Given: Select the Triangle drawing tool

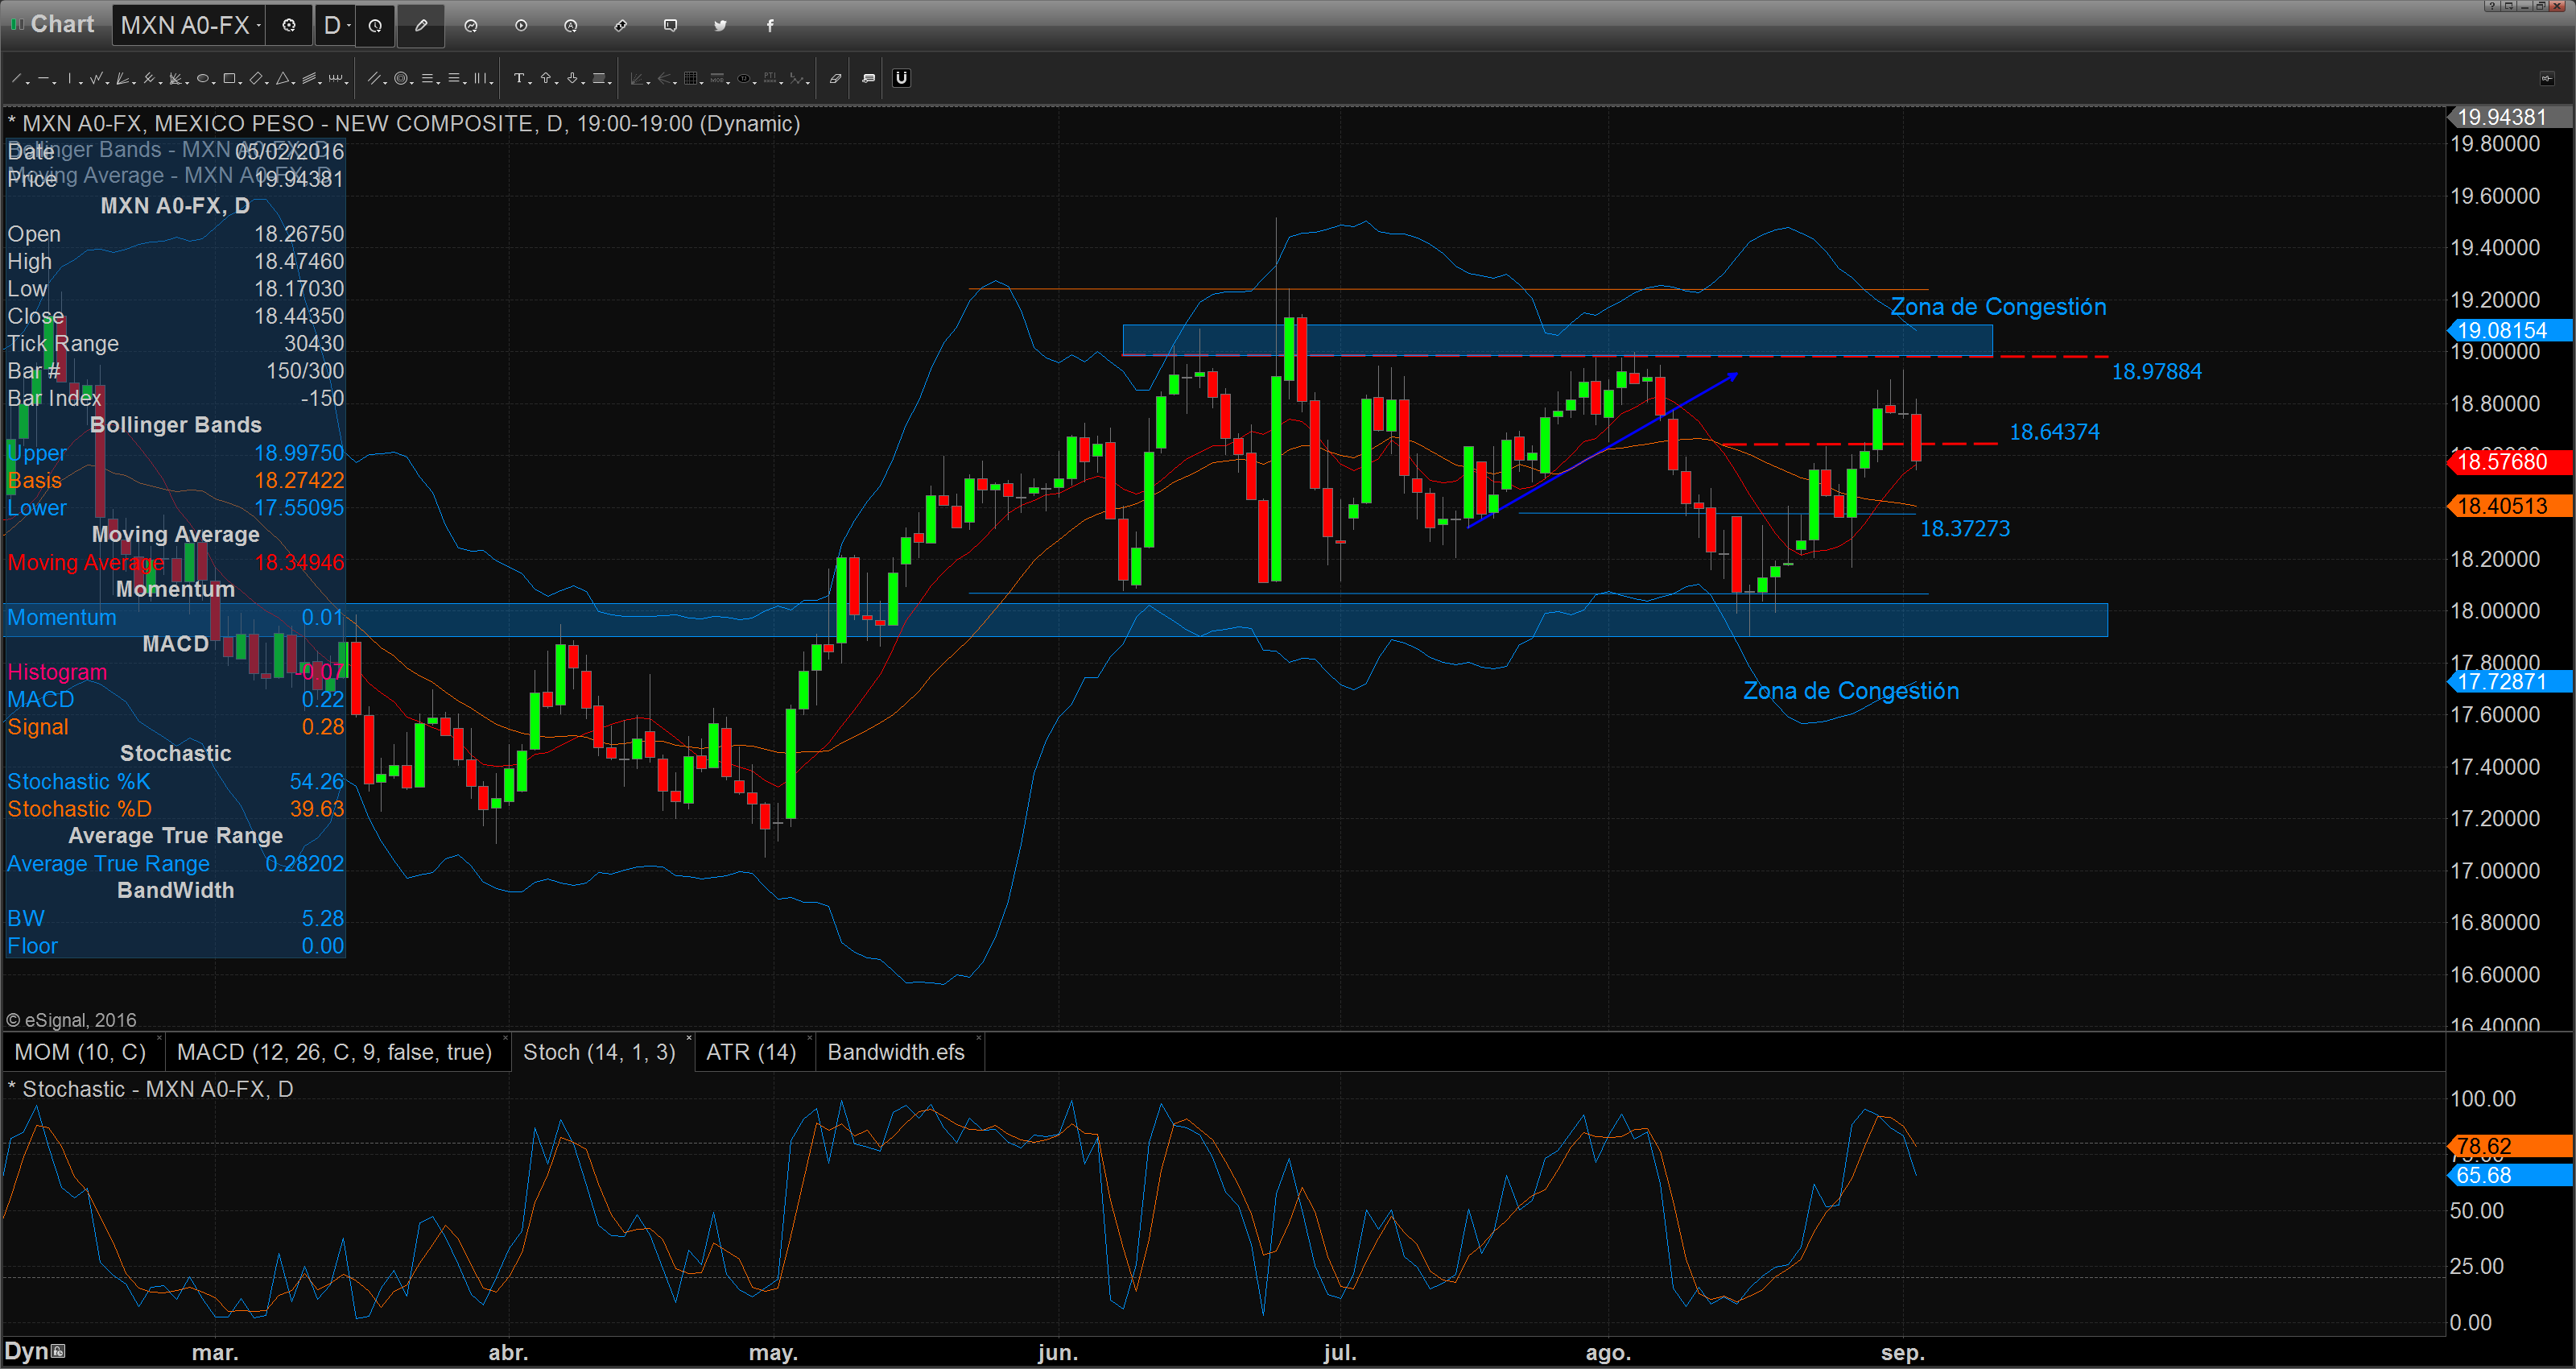Looking at the screenshot, I should pos(283,78).
